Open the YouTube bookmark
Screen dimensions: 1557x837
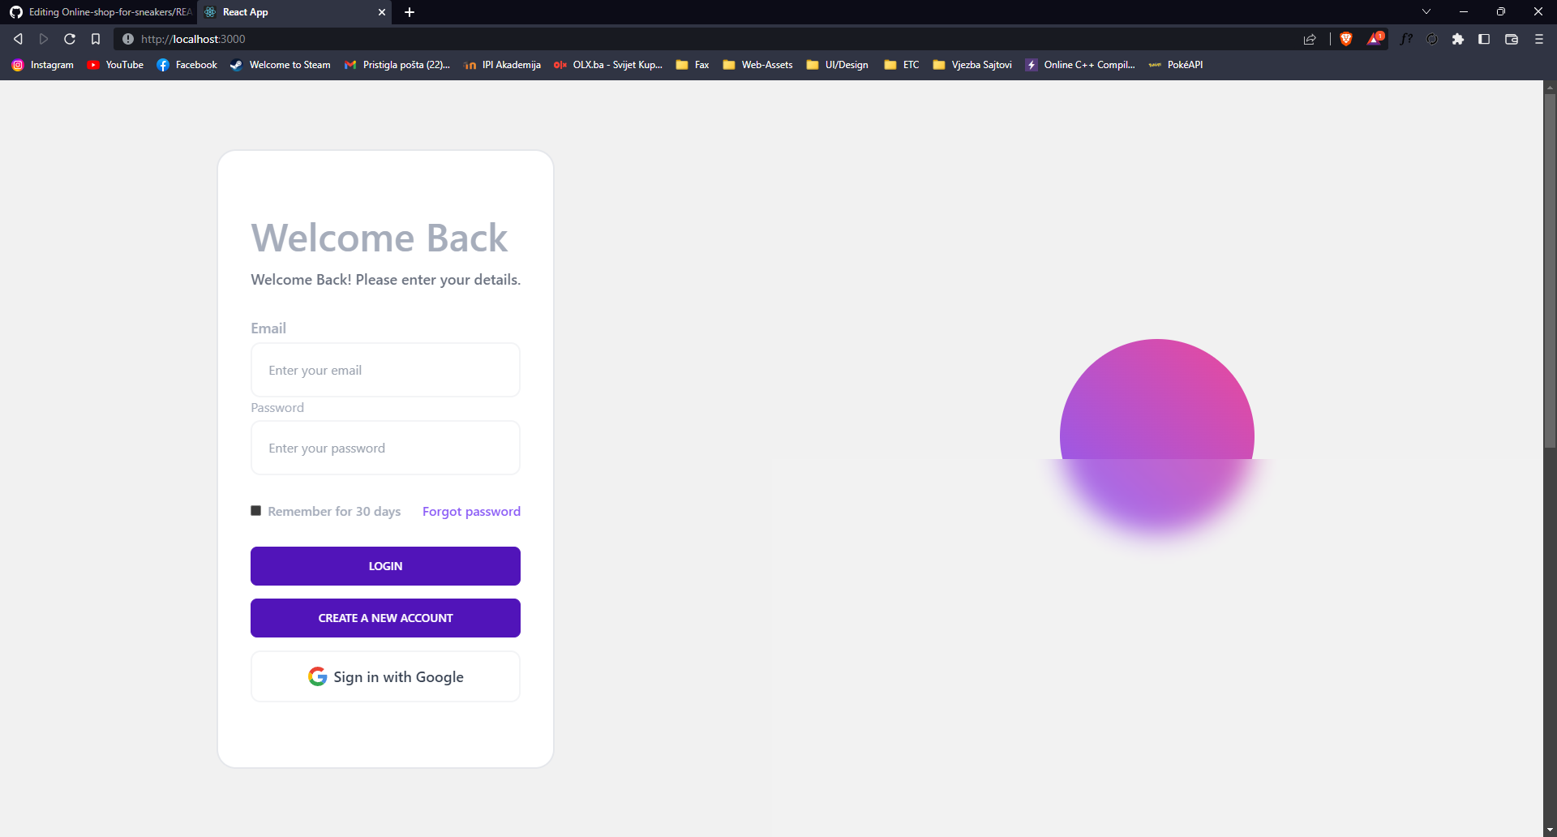115,65
